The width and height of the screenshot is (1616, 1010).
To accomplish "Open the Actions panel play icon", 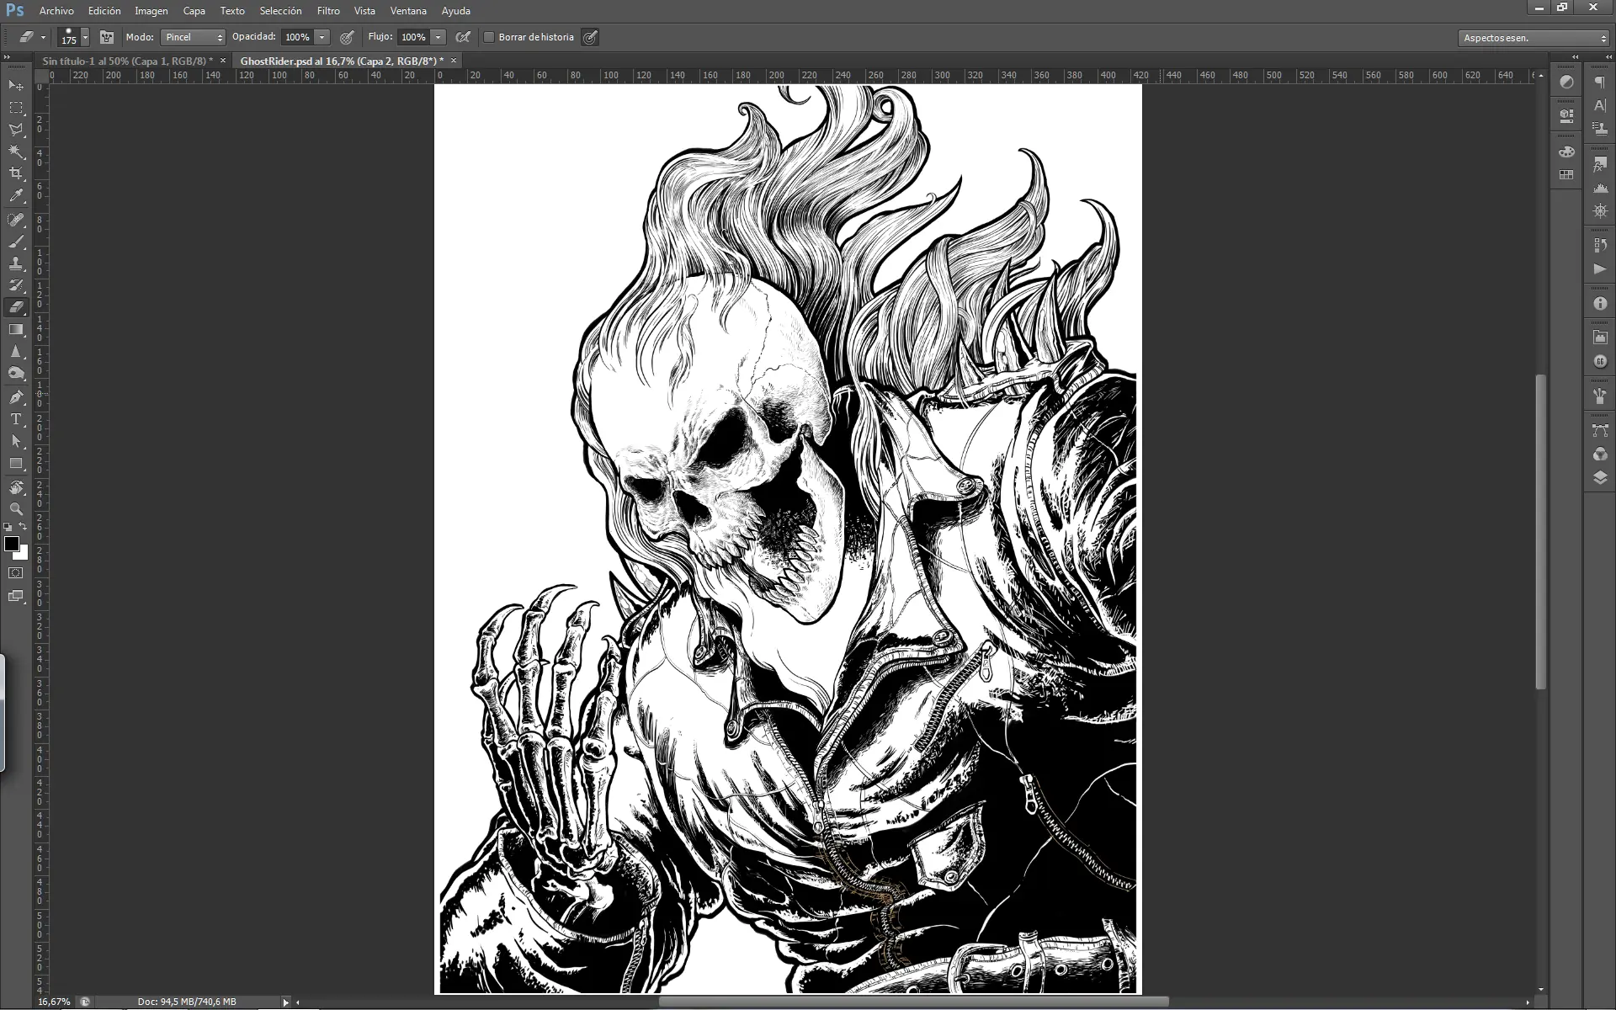I will point(1600,269).
